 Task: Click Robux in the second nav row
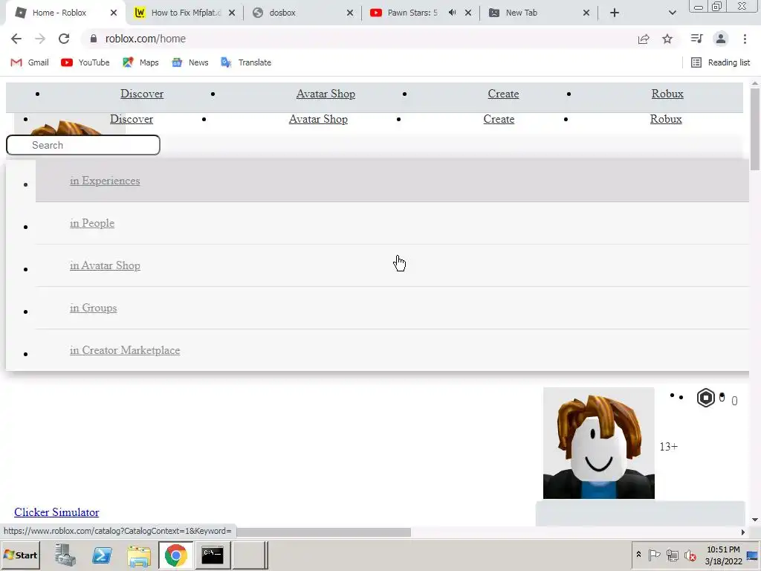point(666,119)
